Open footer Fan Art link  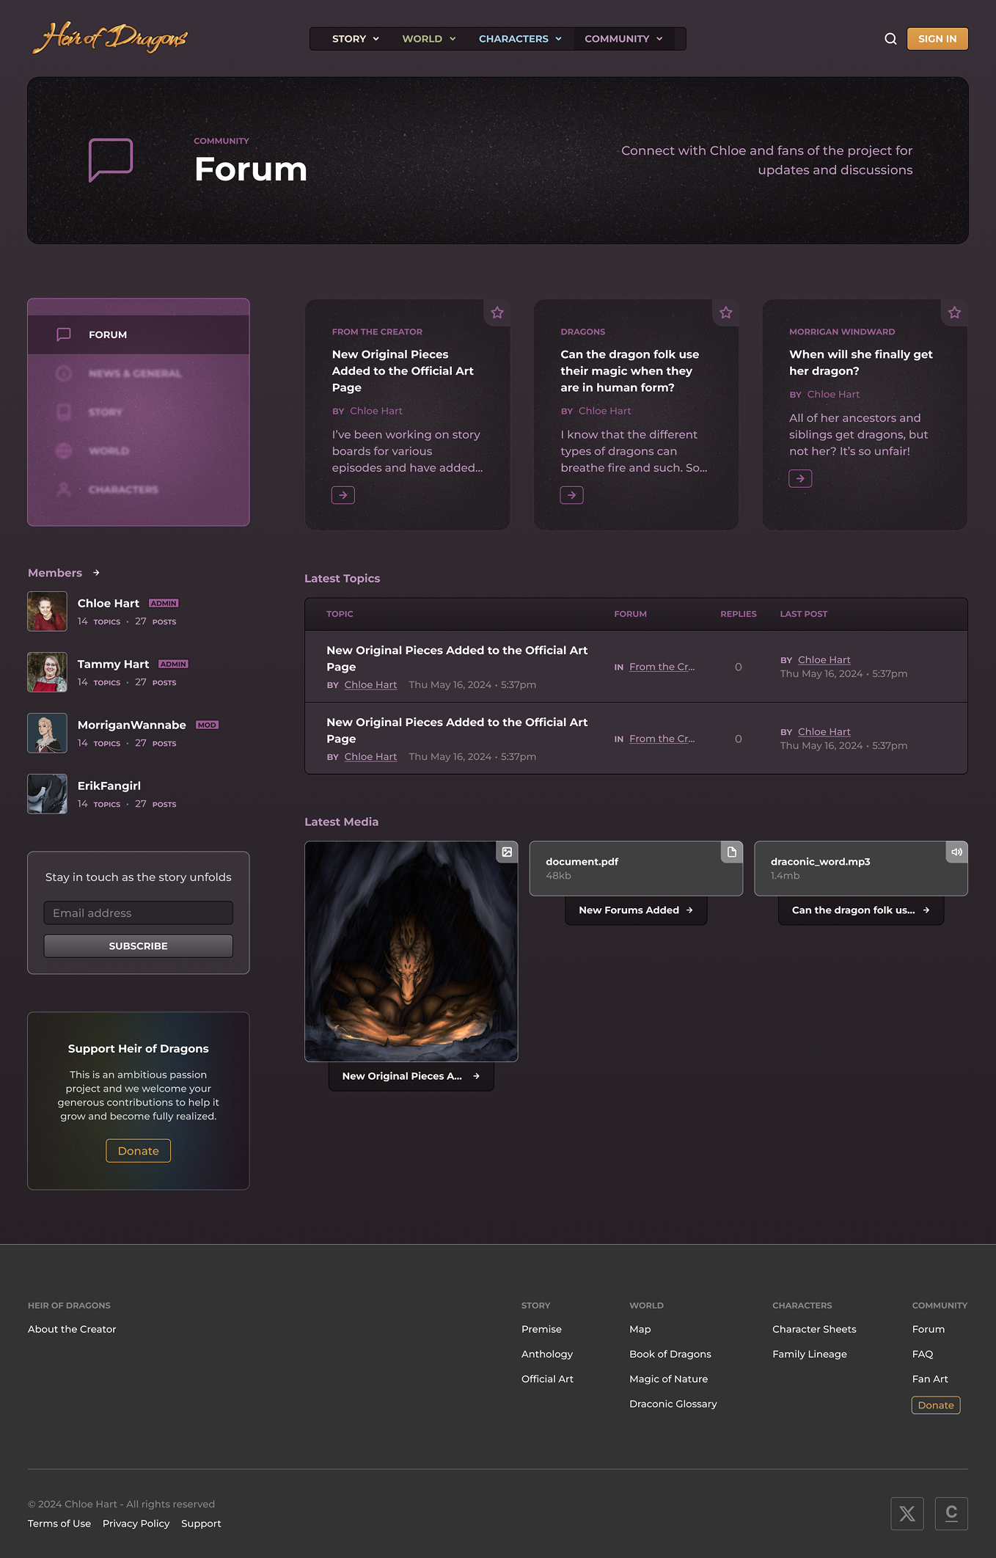930,1379
